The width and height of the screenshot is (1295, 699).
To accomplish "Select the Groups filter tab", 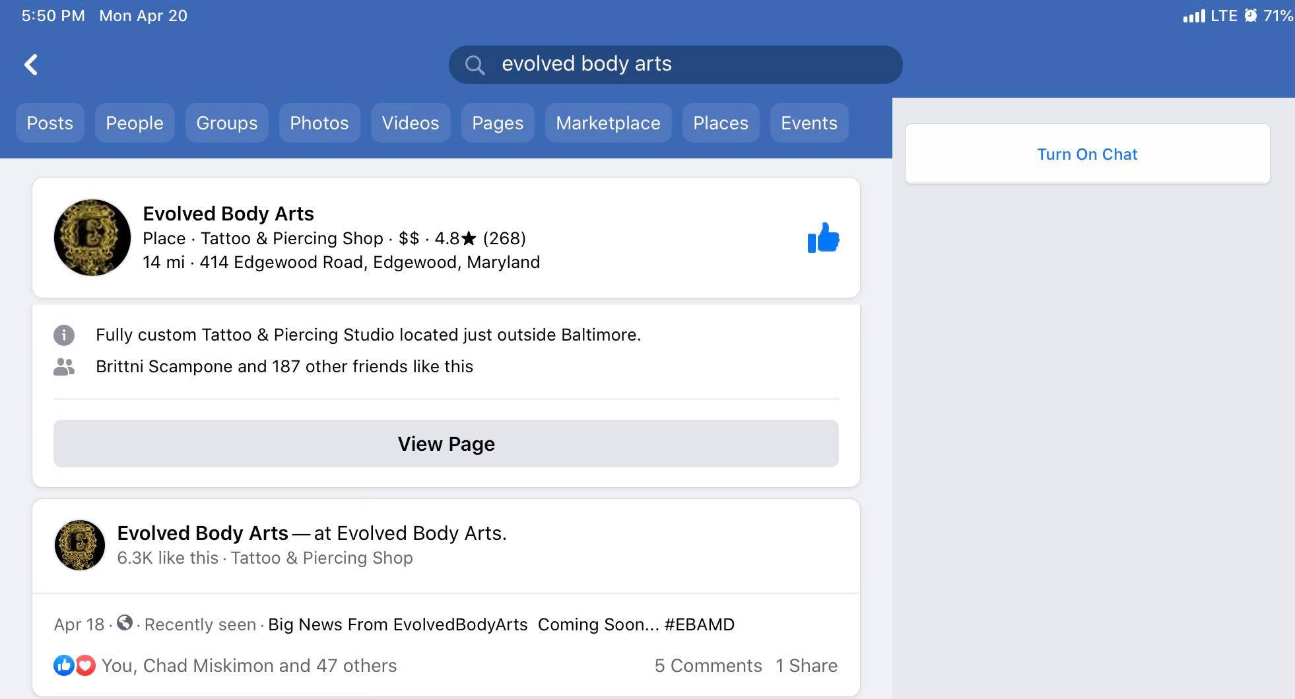I will coord(227,123).
